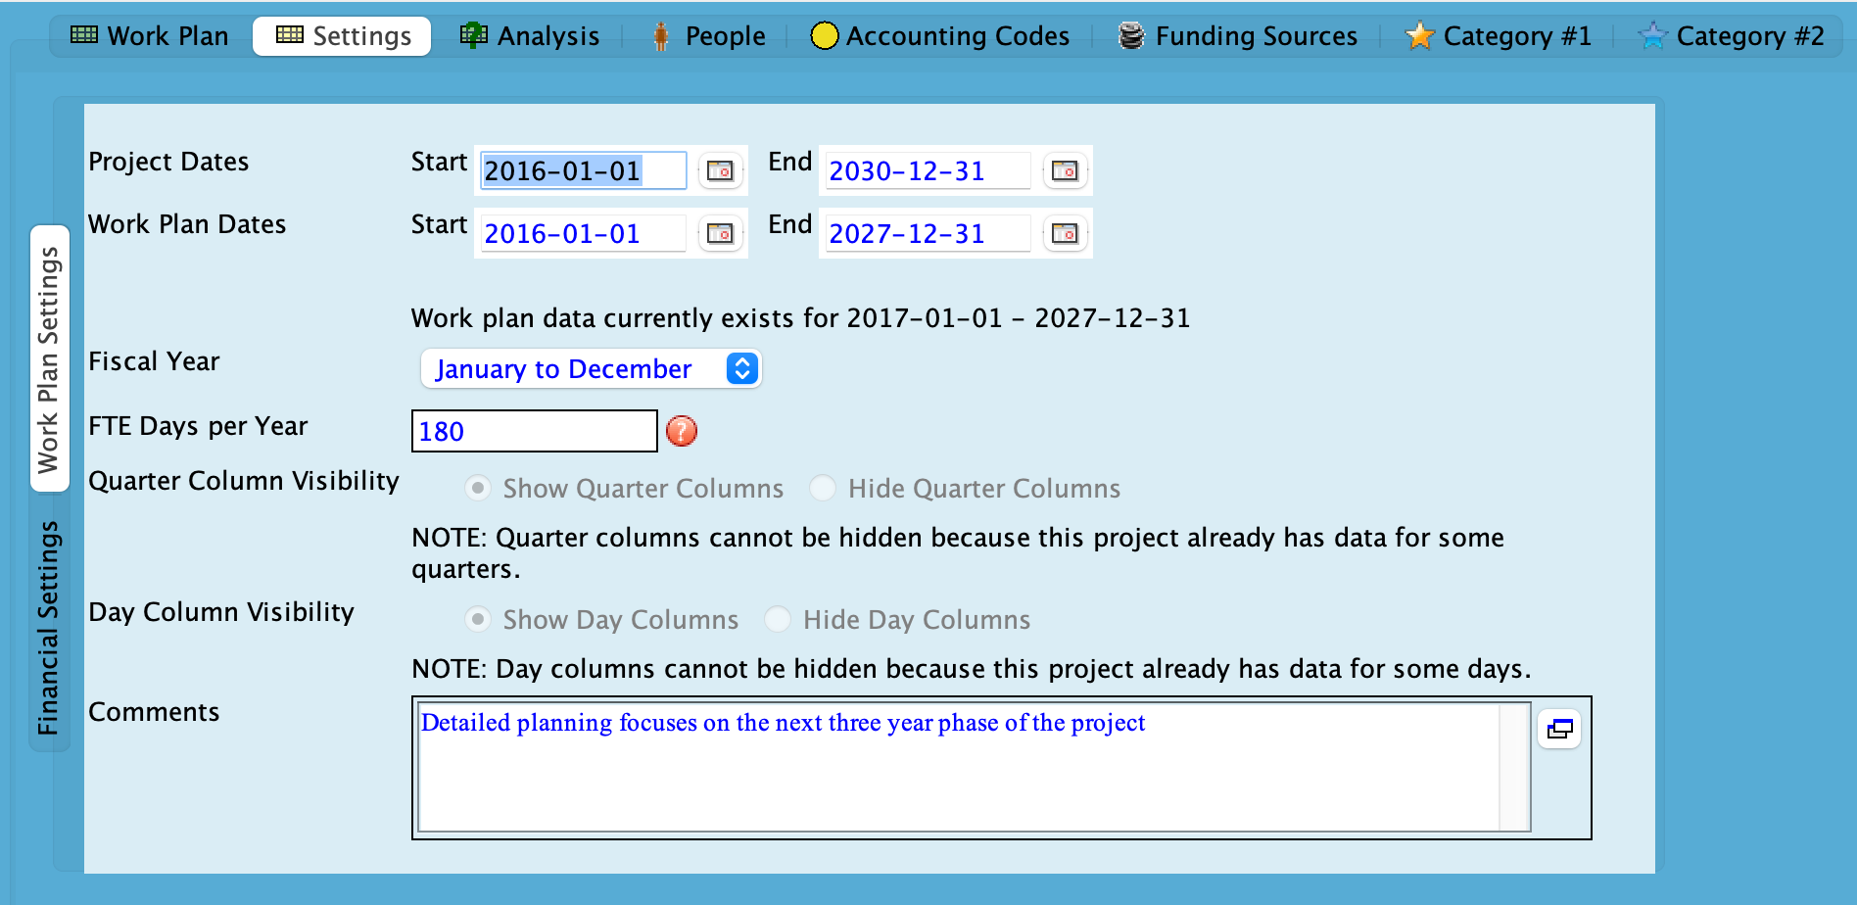Select Hide Quarter Columns radio button
Image resolution: width=1857 pixels, height=905 pixels.
823,488
